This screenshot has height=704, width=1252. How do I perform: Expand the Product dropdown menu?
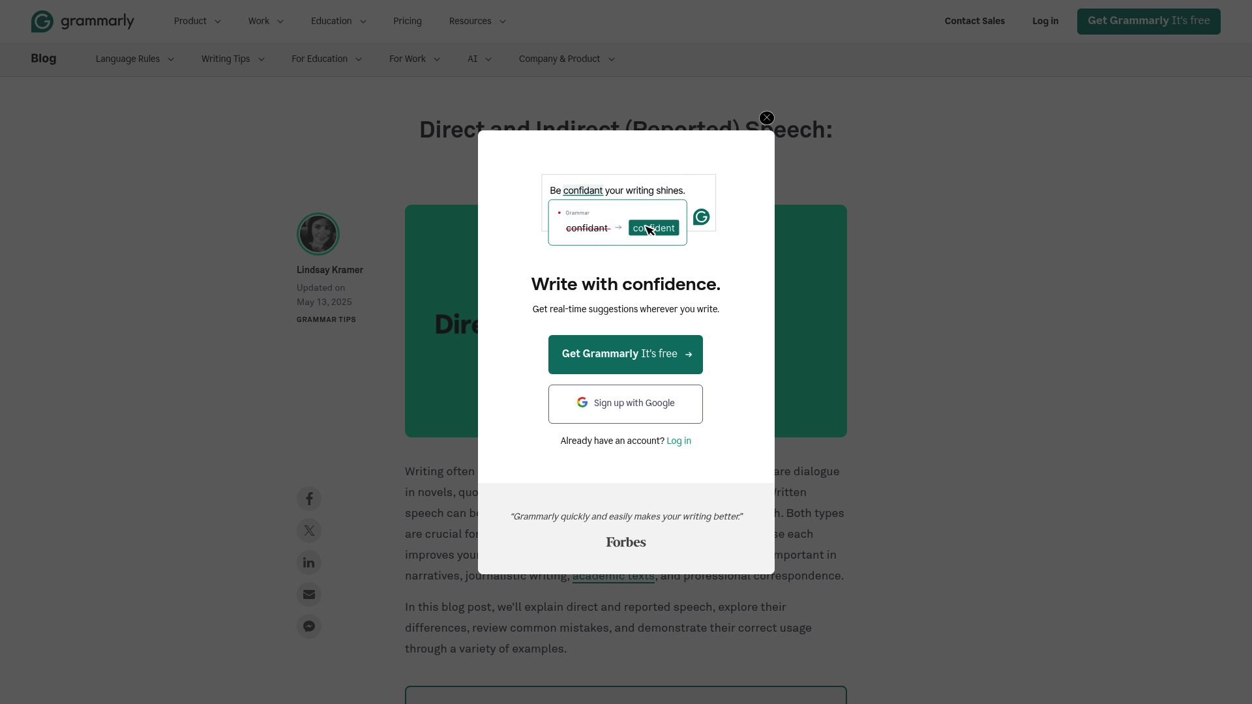[x=197, y=22]
